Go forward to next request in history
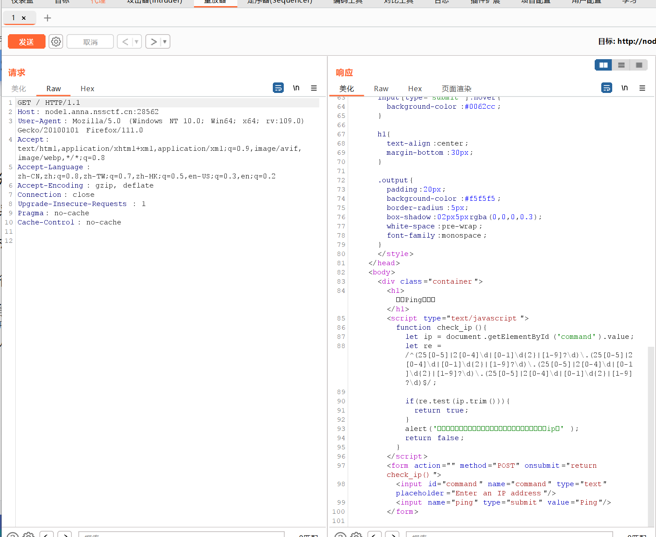This screenshot has width=656, height=537. [x=153, y=42]
